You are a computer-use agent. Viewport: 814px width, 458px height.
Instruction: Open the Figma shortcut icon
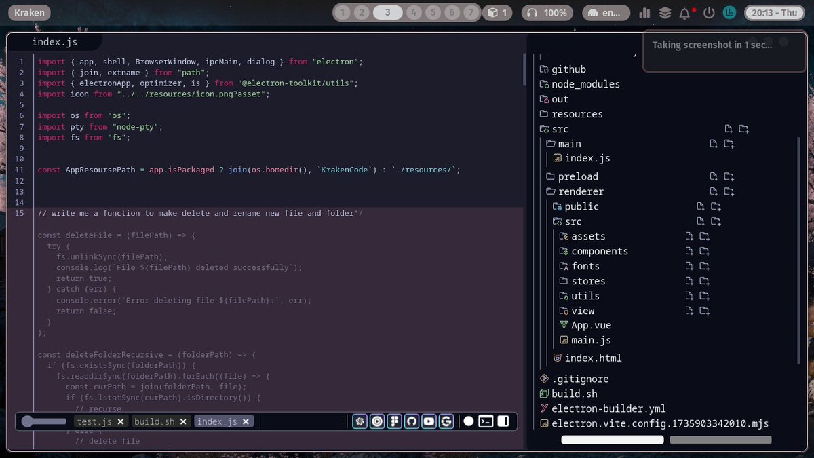(x=394, y=421)
